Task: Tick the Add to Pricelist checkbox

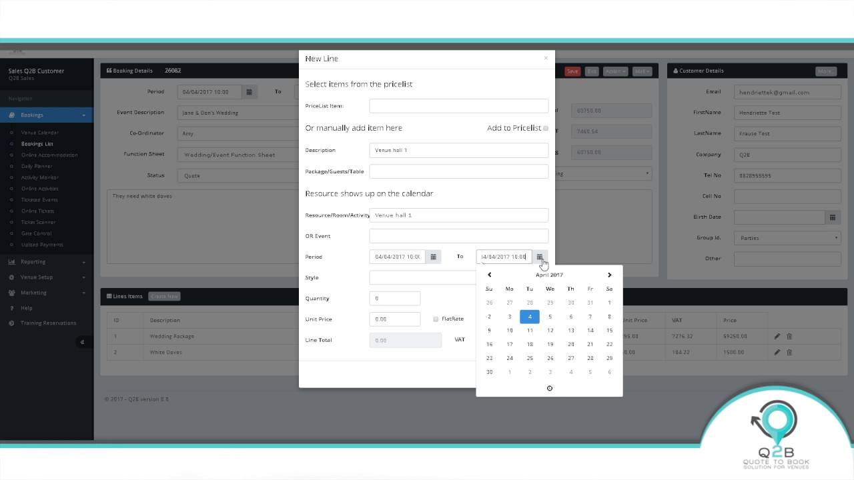Action: coord(546,128)
